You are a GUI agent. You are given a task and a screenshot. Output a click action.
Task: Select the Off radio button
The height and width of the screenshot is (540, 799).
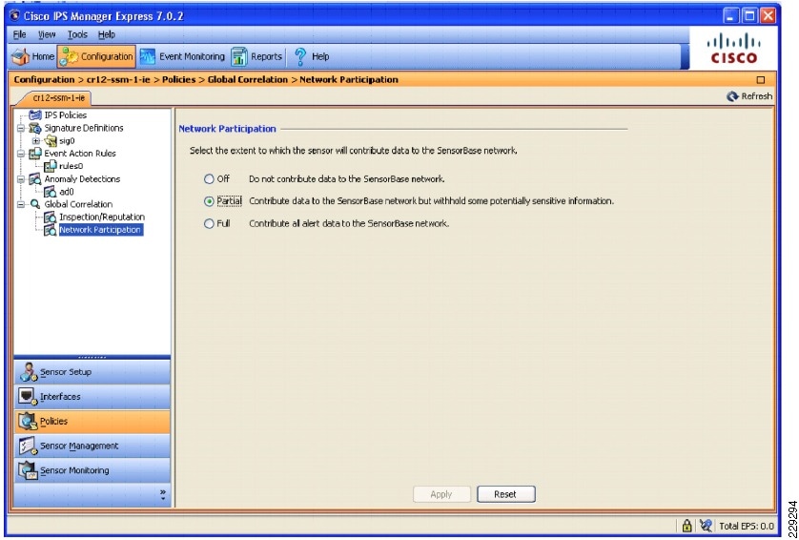[209, 179]
